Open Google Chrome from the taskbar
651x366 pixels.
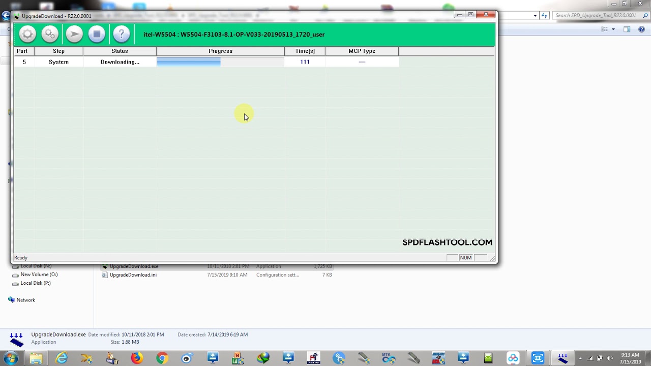(162, 358)
